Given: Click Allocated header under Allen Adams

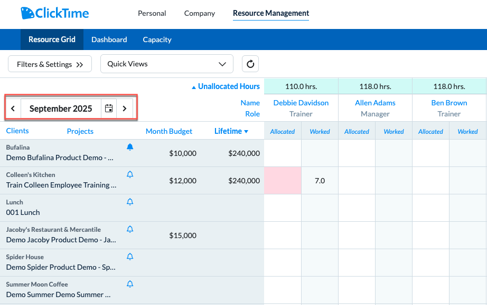Looking at the screenshot, I should click(x=357, y=132).
